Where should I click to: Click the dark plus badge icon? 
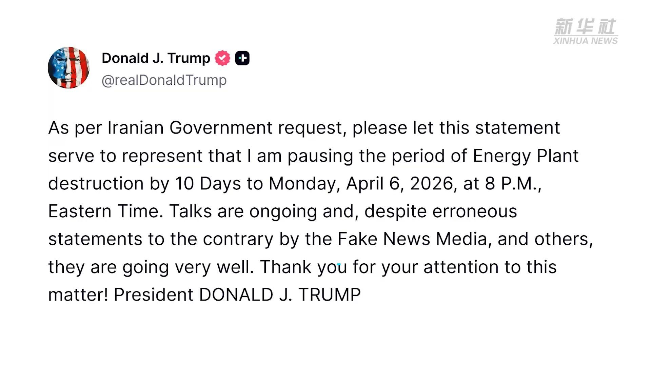[x=242, y=58]
